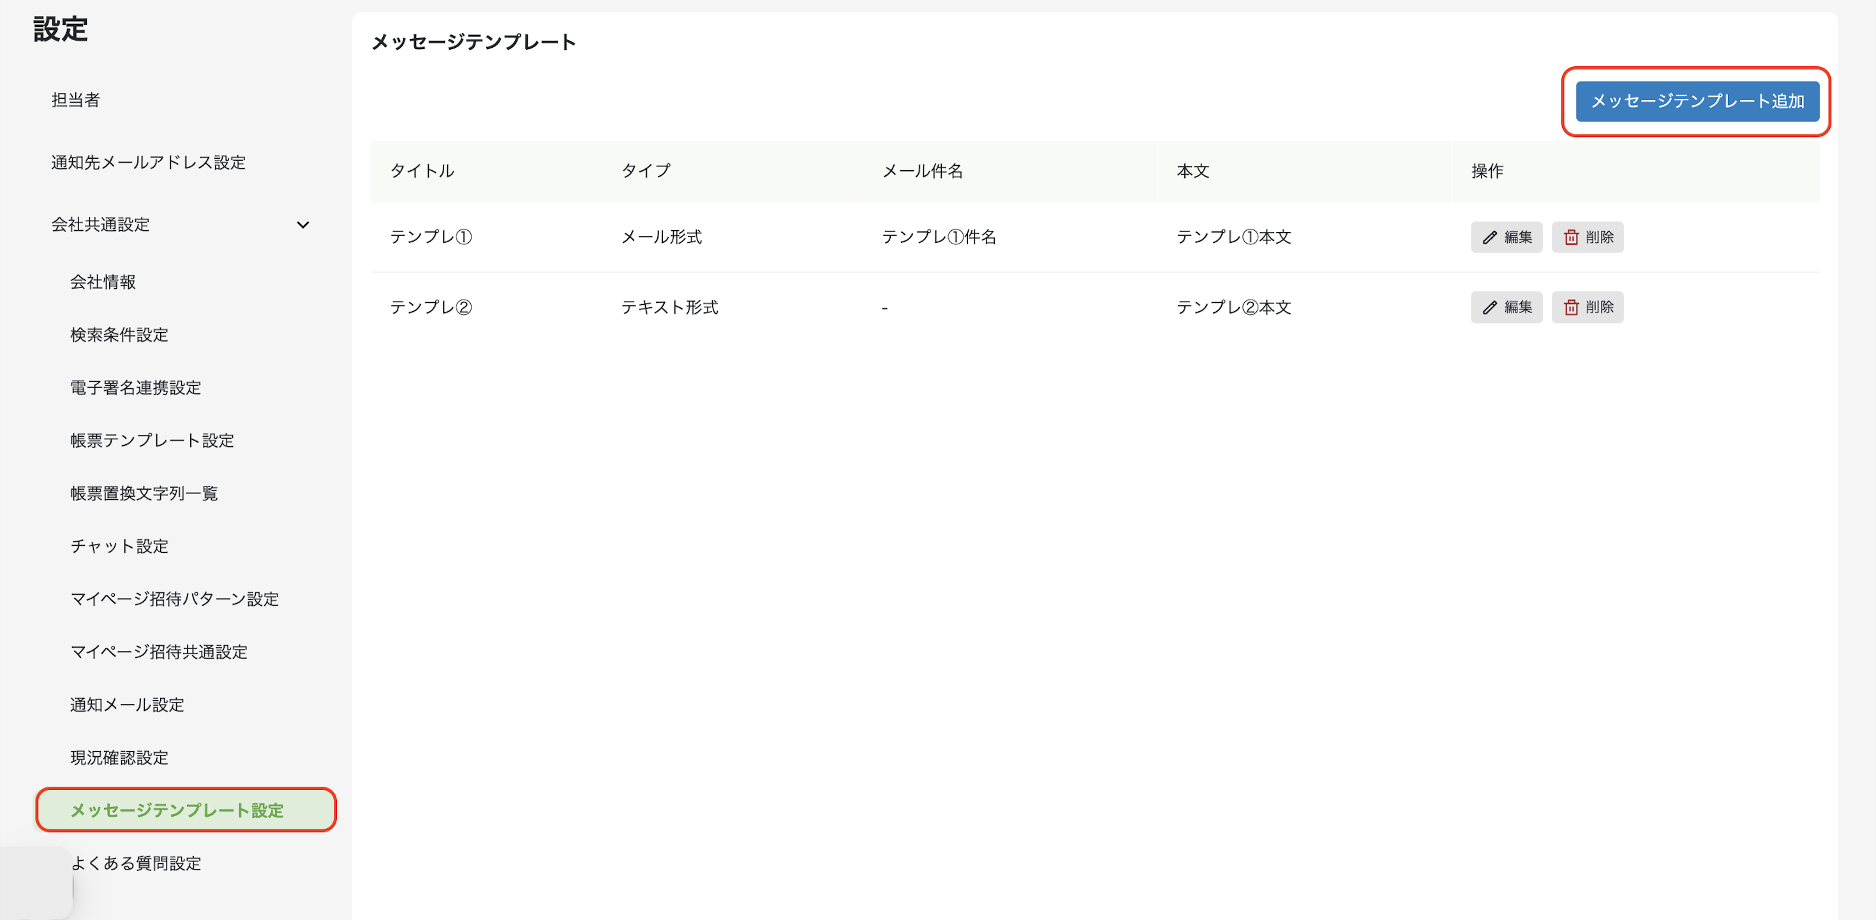This screenshot has width=1876, height=920.
Task: Select メッセージテンプレート設定 menu item
Action: tap(186, 810)
